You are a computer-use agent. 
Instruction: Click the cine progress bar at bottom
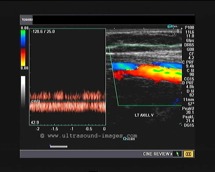(x=59, y=146)
